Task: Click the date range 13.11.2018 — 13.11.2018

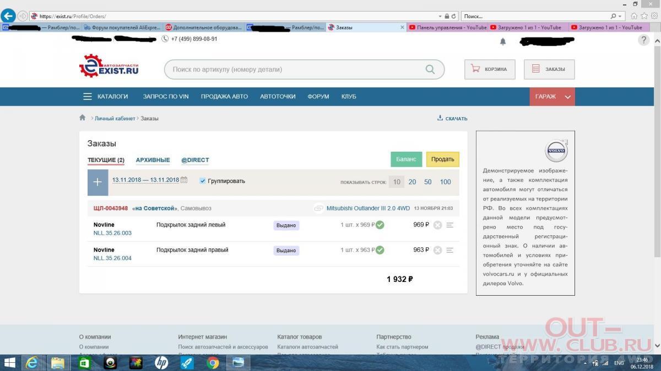Action: click(x=145, y=180)
